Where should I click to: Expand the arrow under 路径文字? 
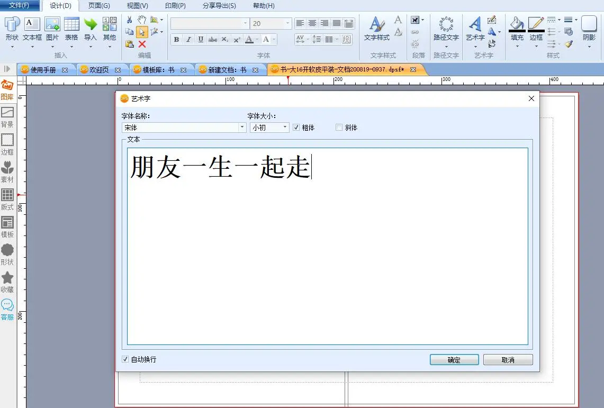446,47
